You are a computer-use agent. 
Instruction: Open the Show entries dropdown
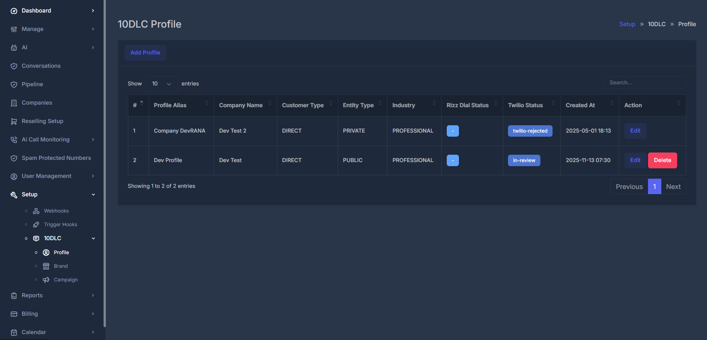pos(161,84)
